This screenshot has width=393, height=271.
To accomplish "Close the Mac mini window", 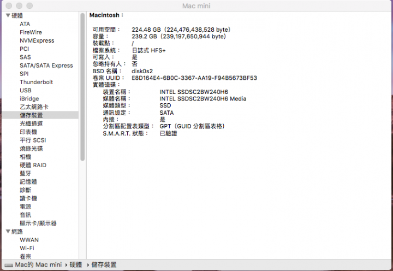I will coord(9,5).
